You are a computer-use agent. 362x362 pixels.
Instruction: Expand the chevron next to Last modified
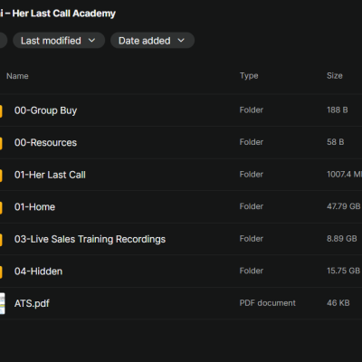point(92,41)
